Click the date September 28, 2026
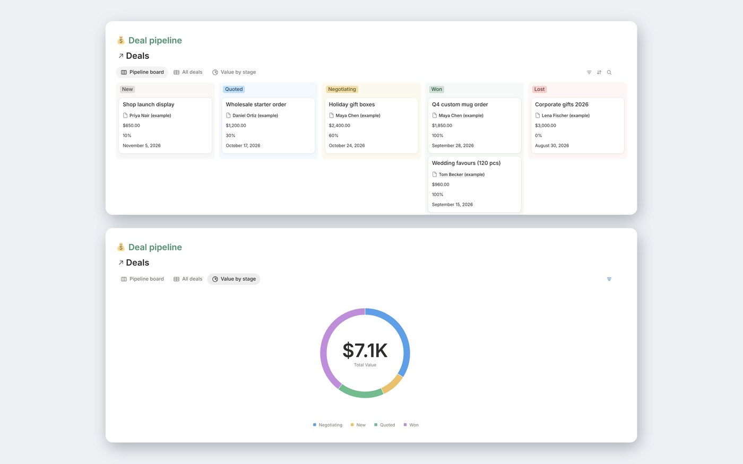 pyautogui.click(x=453, y=145)
